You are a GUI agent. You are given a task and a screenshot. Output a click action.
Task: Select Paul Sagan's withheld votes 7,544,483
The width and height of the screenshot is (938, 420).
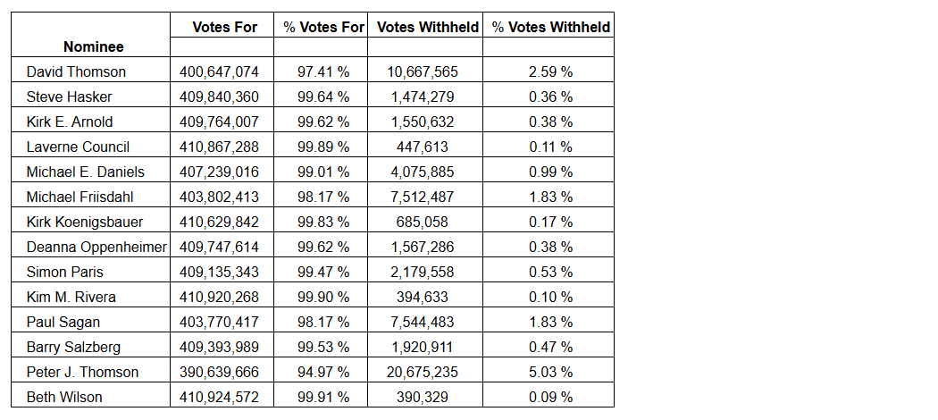click(423, 322)
